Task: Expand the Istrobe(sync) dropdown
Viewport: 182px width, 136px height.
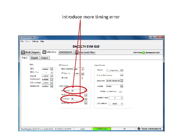Action: 52,79
